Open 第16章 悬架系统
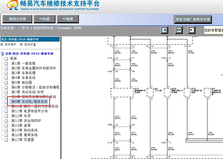 click(24, 135)
